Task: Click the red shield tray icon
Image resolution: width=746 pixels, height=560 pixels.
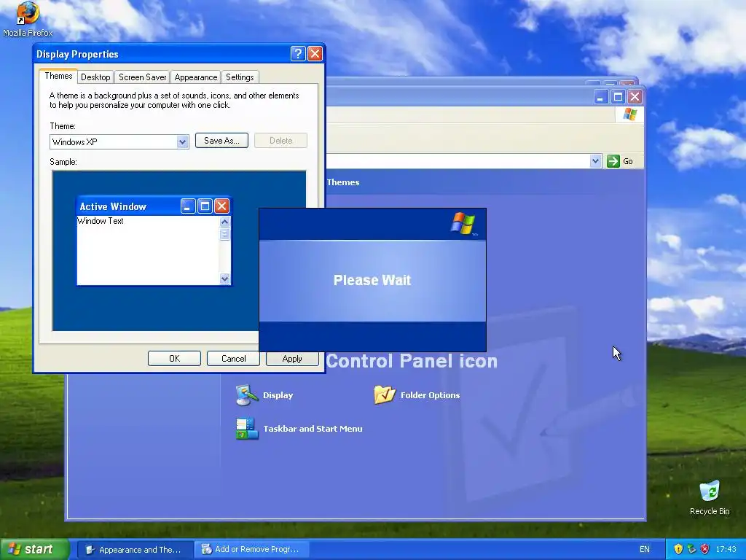Action: pos(704,549)
